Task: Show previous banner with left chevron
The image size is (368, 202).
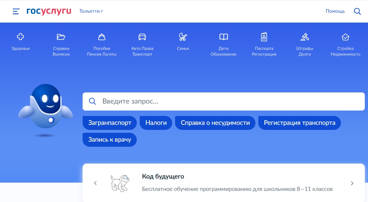Action: tap(95, 183)
